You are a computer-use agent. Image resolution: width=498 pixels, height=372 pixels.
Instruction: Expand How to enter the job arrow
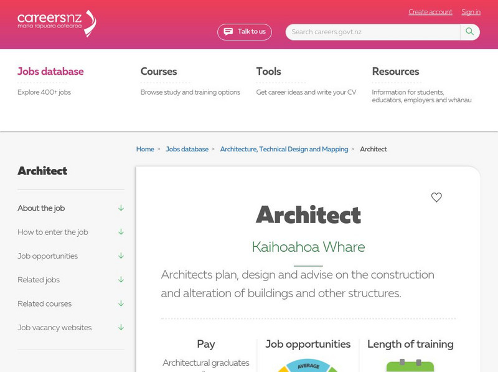121,232
